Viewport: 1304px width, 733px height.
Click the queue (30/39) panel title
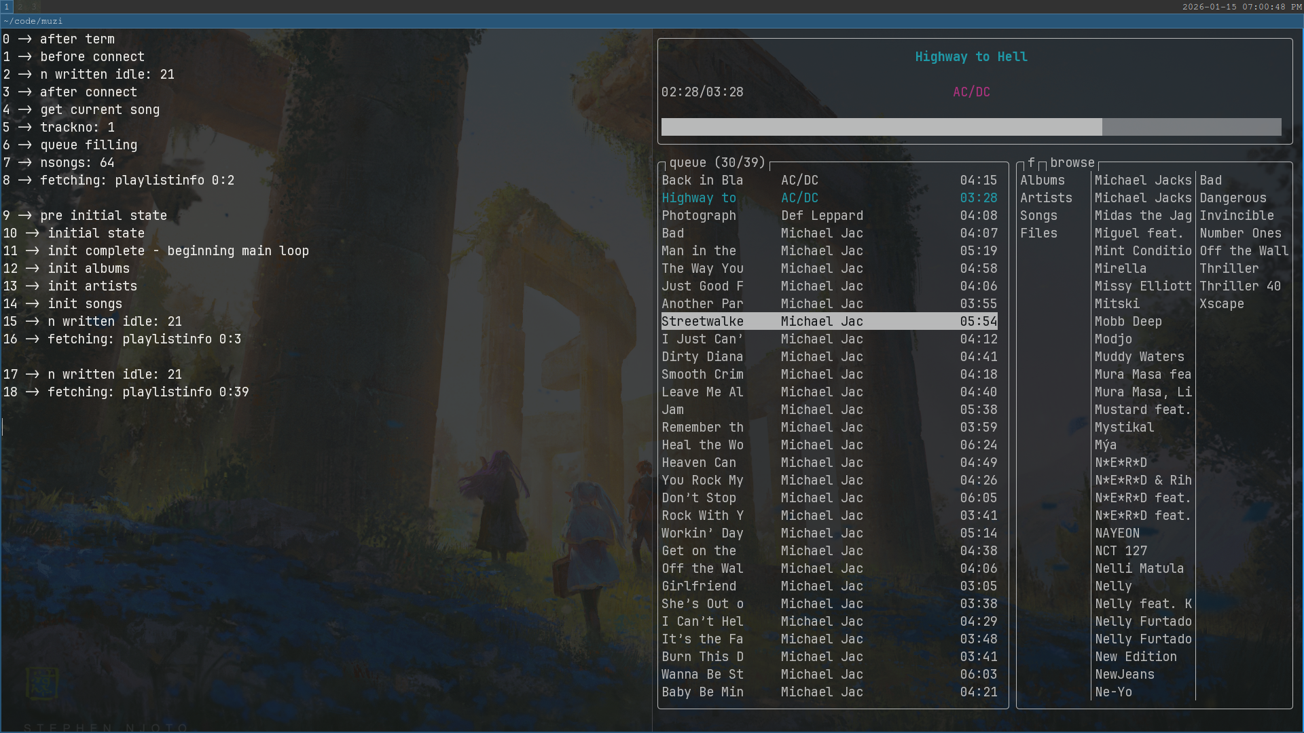point(717,163)
